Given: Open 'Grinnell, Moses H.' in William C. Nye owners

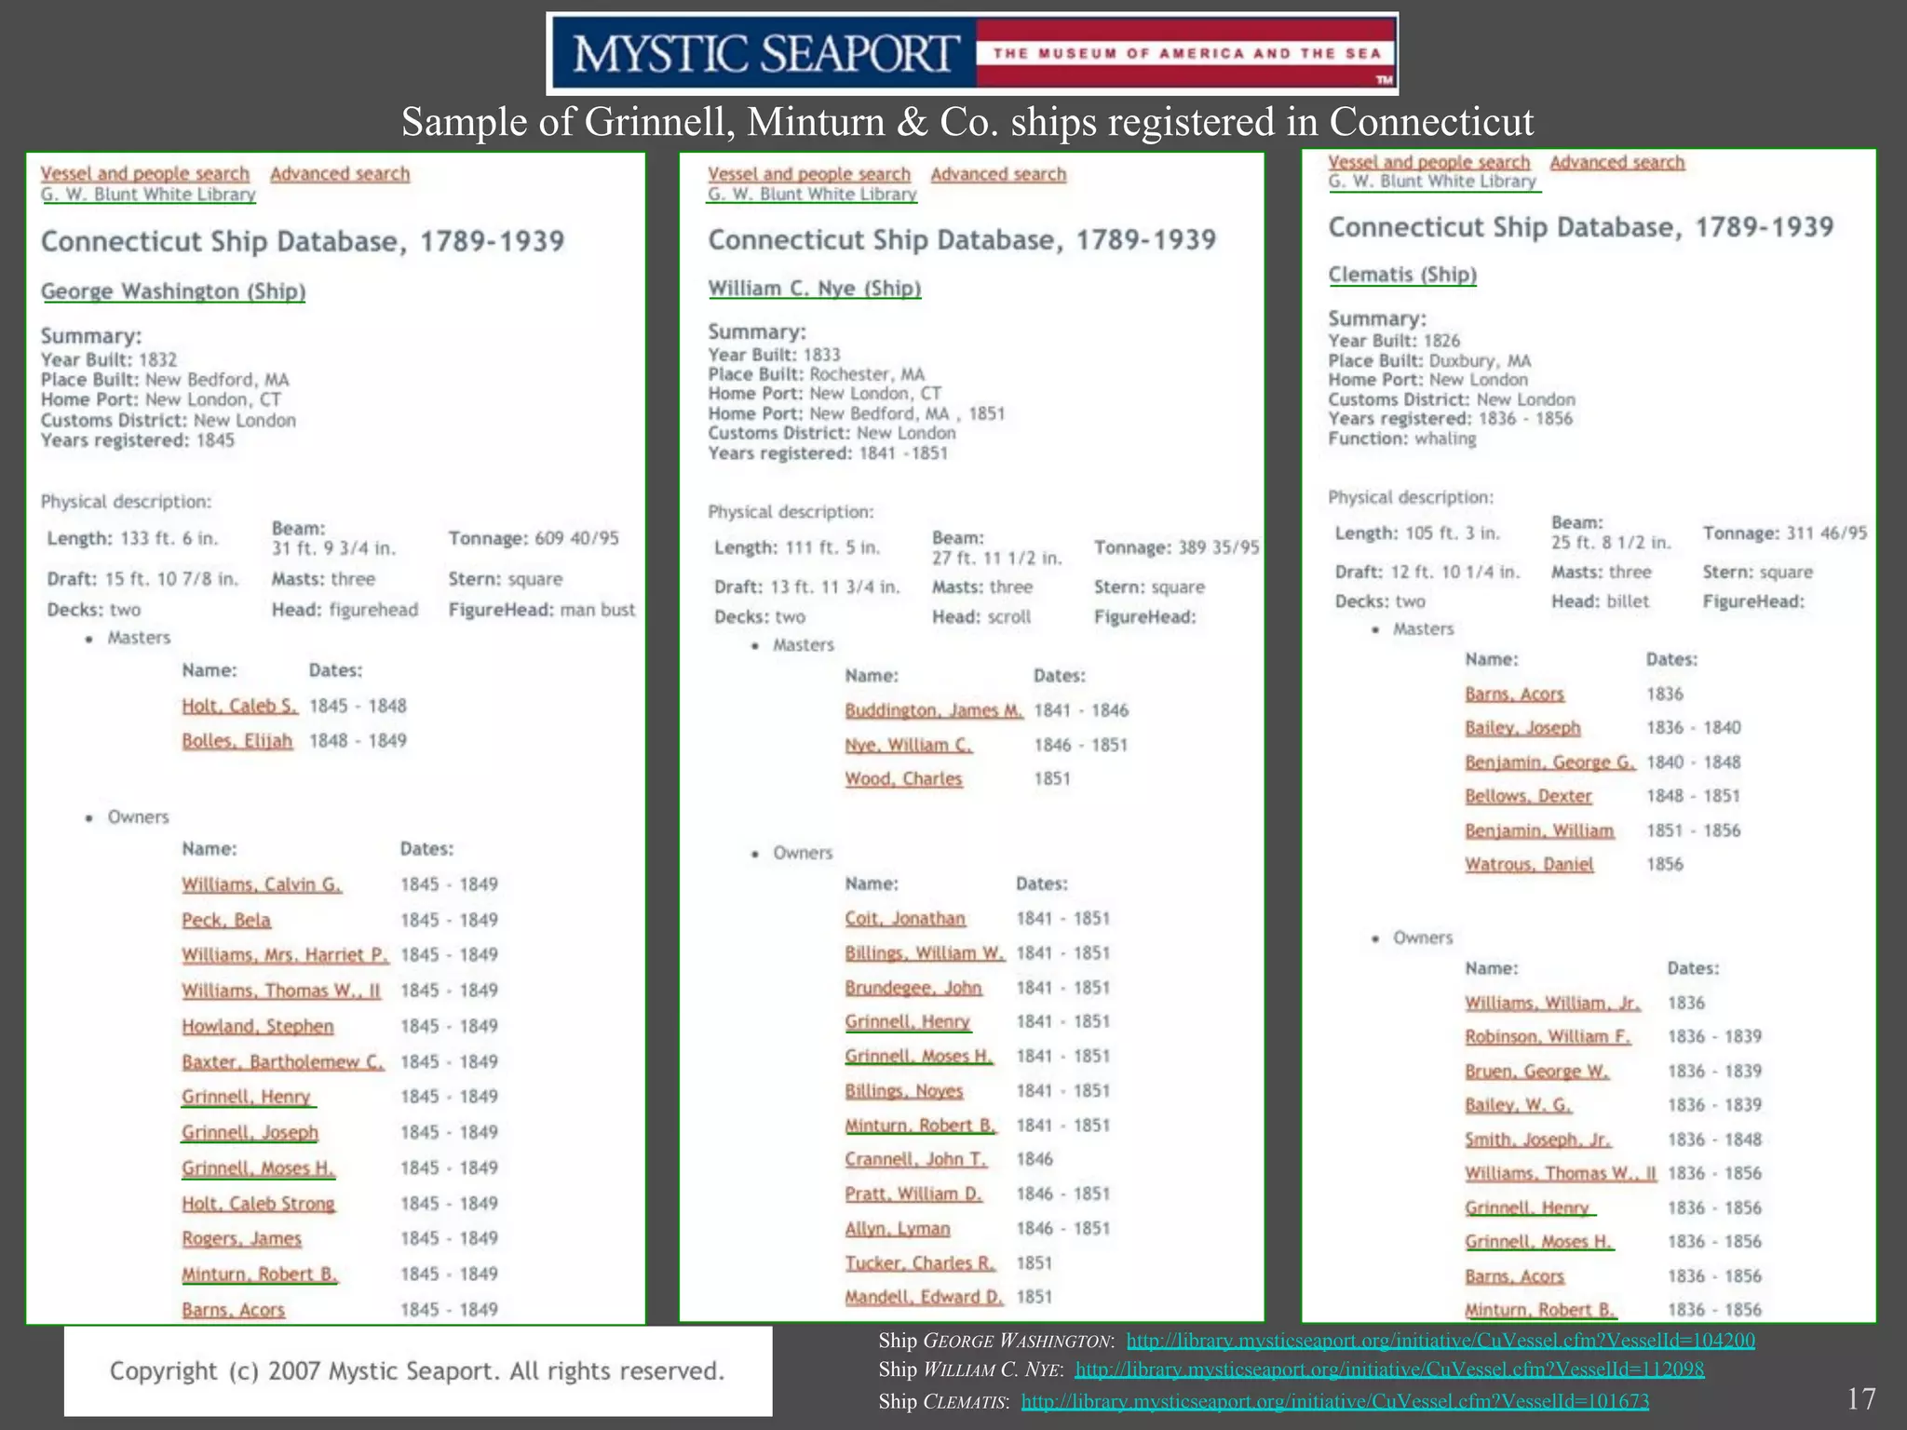Looking at the screenshot, I should coord(919,1057).
